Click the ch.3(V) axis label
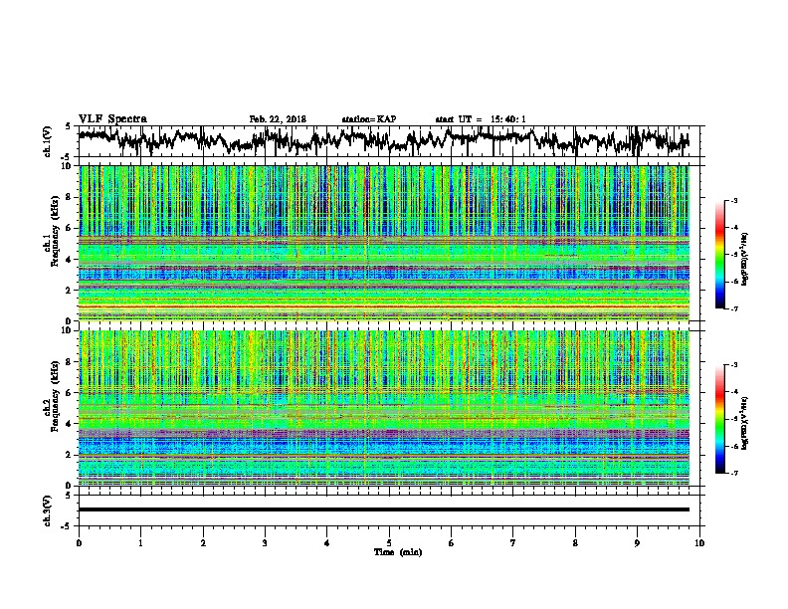 [48, 510]
